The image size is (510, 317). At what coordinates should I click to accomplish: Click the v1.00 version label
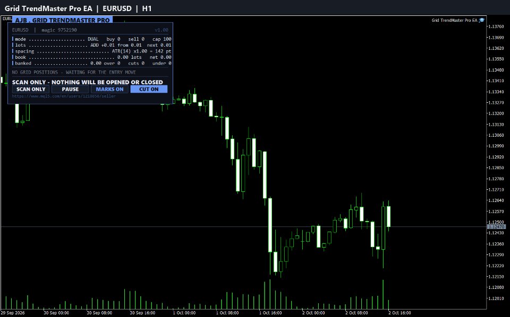pyautogui.click(x=161, y=30)
